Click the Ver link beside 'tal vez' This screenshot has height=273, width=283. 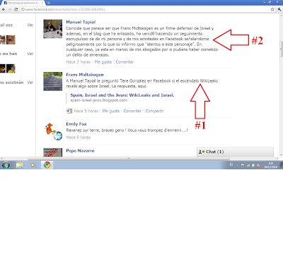click(30, 25)
